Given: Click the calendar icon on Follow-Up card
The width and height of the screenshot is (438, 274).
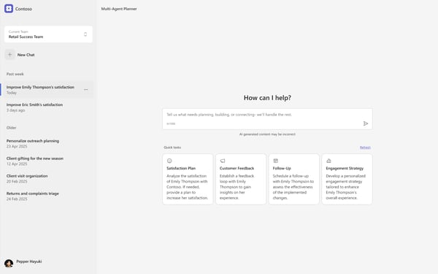Looking at the screenshot, I should coord(275,161).
